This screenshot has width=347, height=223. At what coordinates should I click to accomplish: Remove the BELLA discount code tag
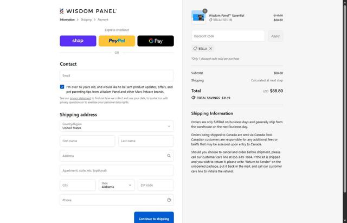[211, 49]
